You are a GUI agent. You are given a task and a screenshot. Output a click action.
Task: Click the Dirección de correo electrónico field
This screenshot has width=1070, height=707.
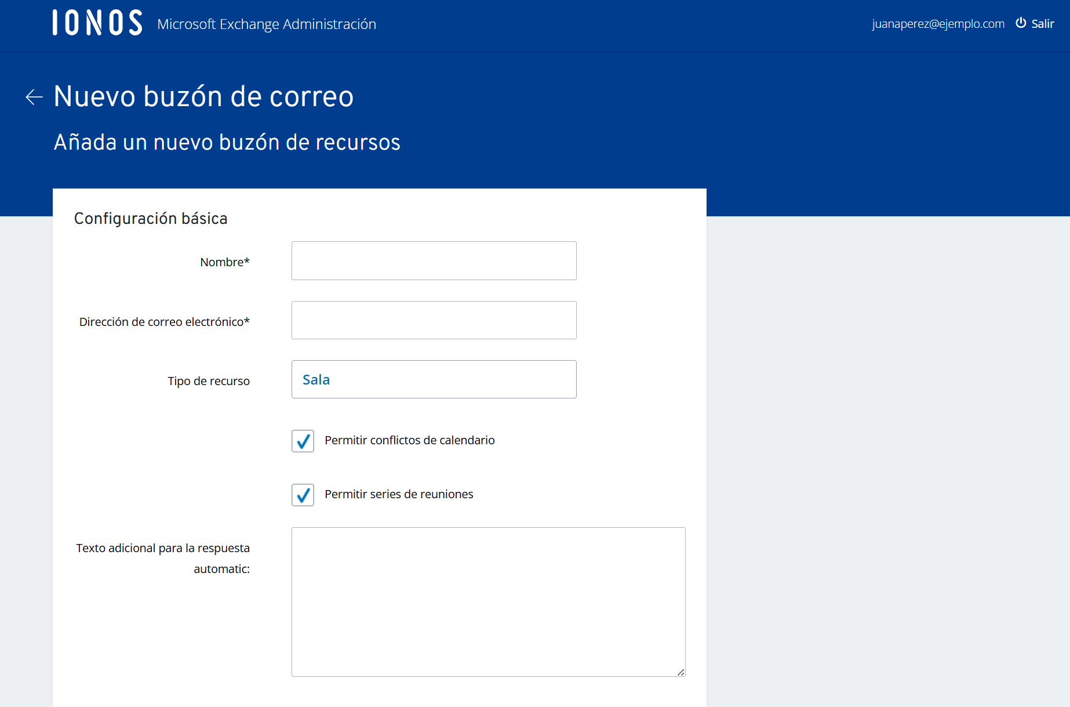pyautogui.click(x=434, y=320)
